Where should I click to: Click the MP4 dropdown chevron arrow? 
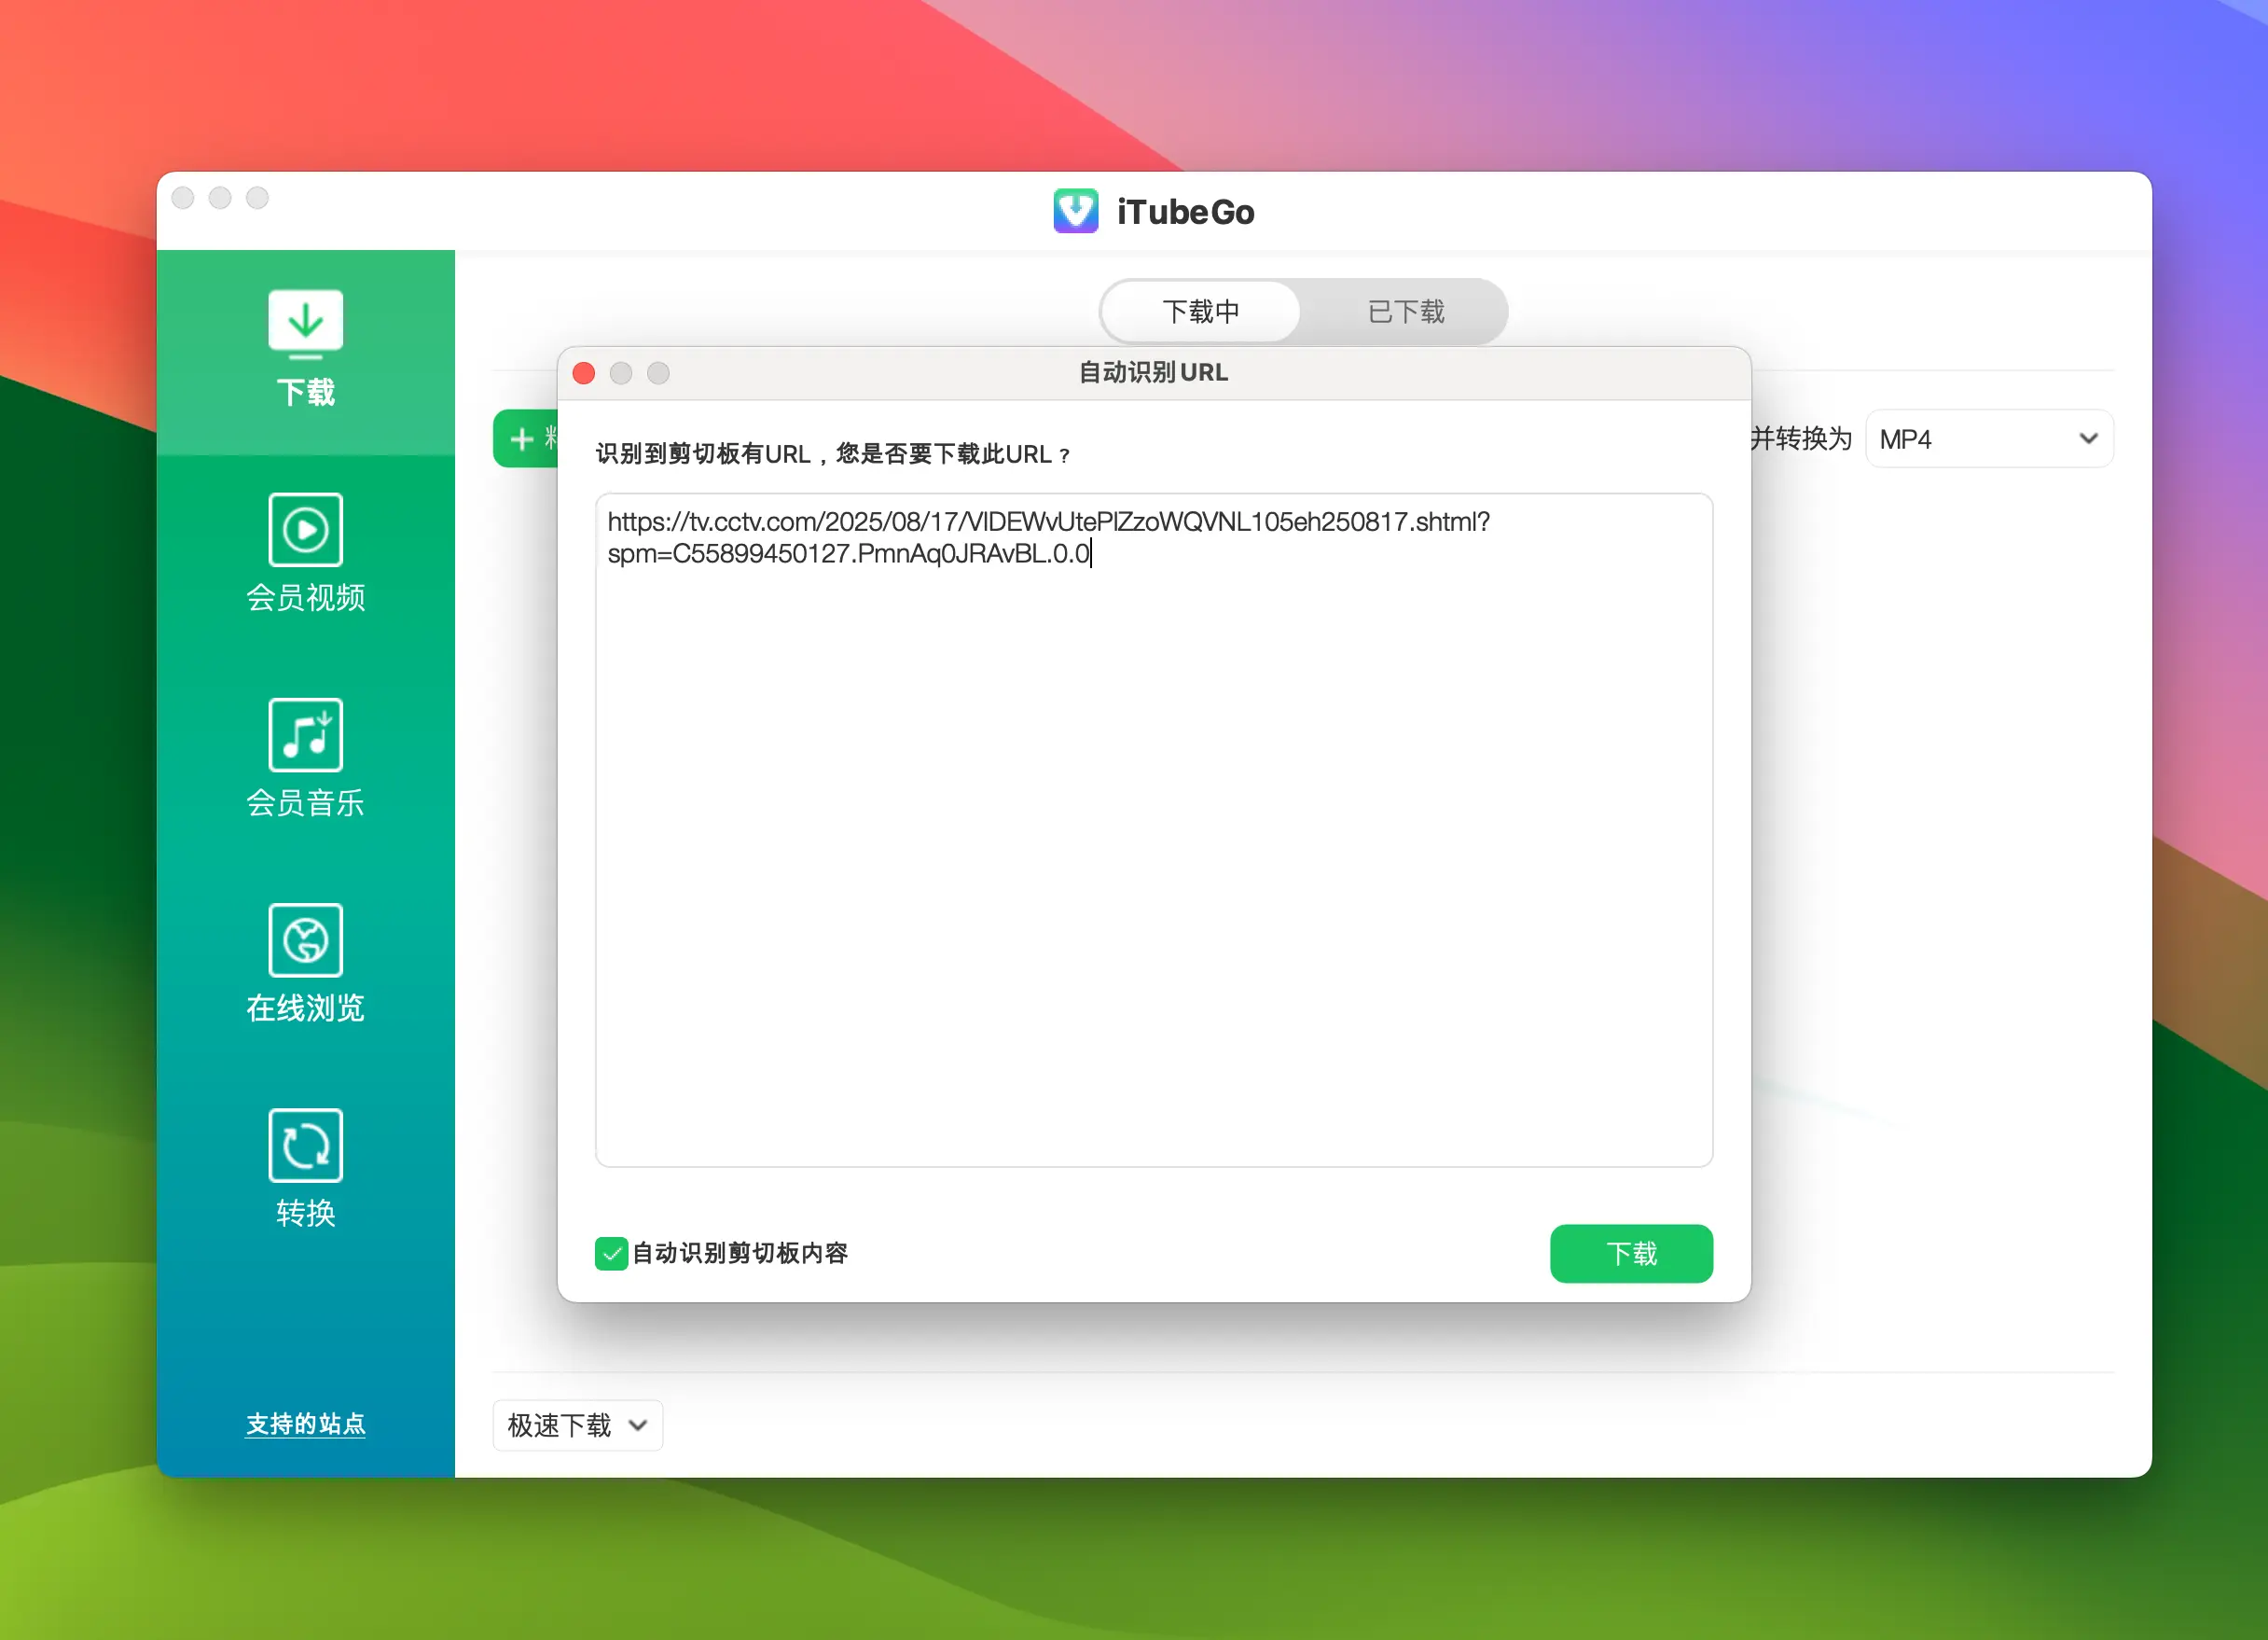click(2088, 438)
